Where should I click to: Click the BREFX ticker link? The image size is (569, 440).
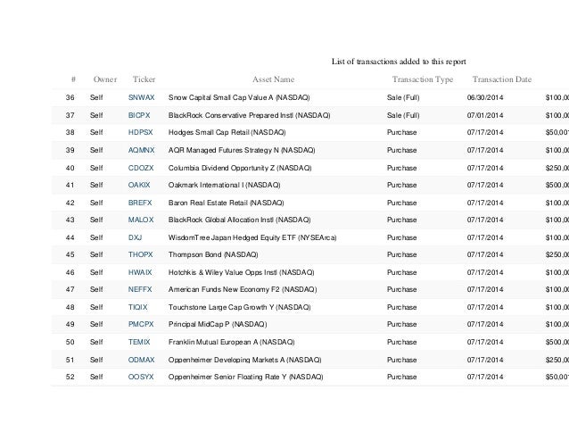click(x=140, y=203)
